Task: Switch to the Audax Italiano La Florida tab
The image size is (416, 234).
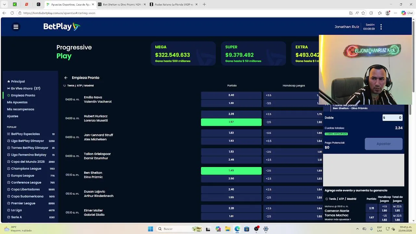Action: coord(174,5)
